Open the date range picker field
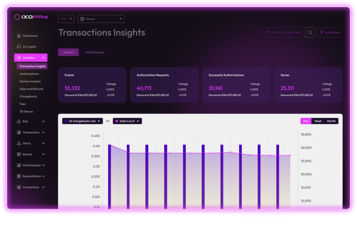The width and height of the screenshot is (357, 225). tap(282, 33)
